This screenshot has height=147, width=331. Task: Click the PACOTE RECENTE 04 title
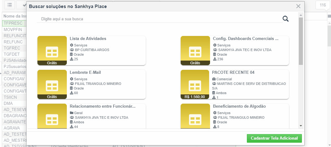233,73
